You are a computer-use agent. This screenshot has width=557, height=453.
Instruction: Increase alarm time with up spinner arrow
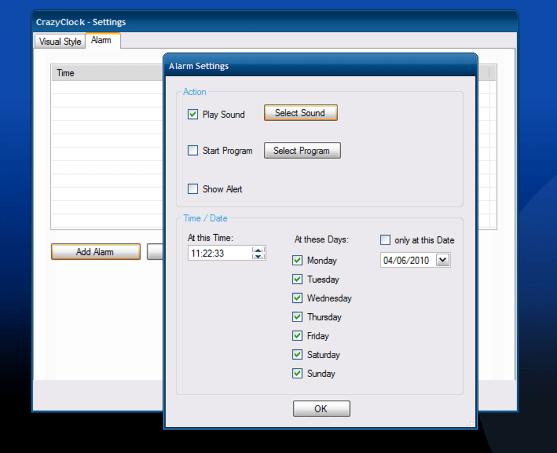click(258, 250)
